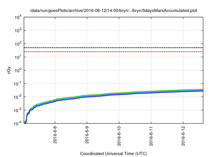Click the 2016-6-12 date tick label
This screenshot has height=157, width=224.
[x=183, y=136]
